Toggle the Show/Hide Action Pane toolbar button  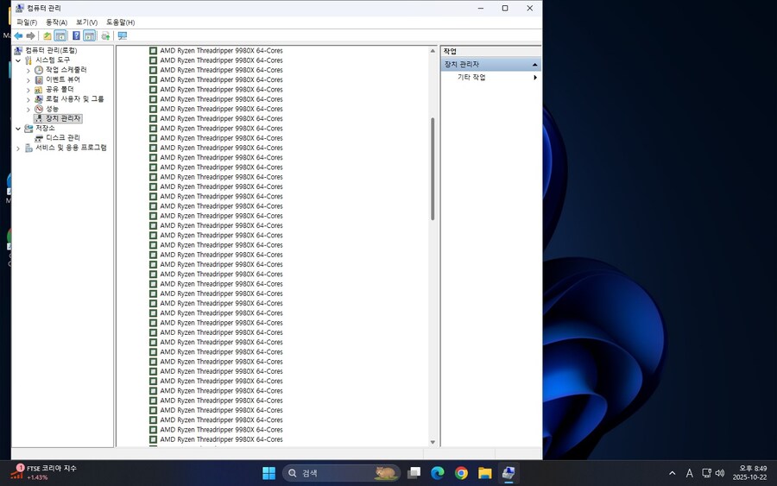click(x=90, y=36)
